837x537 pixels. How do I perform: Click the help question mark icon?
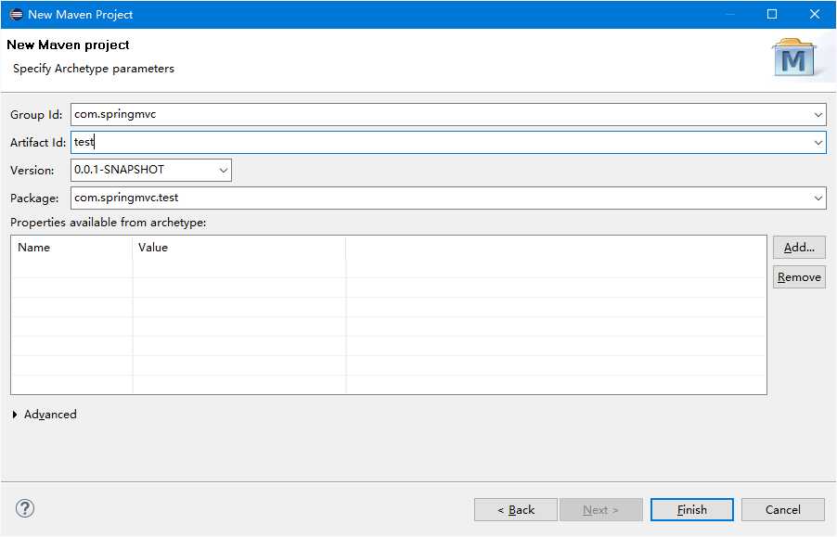click(x=25, y=508)
